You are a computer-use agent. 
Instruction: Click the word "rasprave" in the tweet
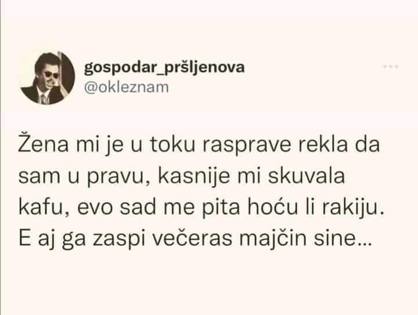(x=247, y=146)
